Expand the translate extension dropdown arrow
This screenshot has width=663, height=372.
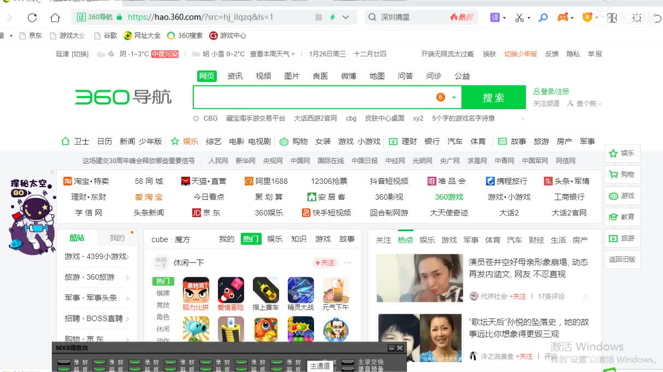504,18
